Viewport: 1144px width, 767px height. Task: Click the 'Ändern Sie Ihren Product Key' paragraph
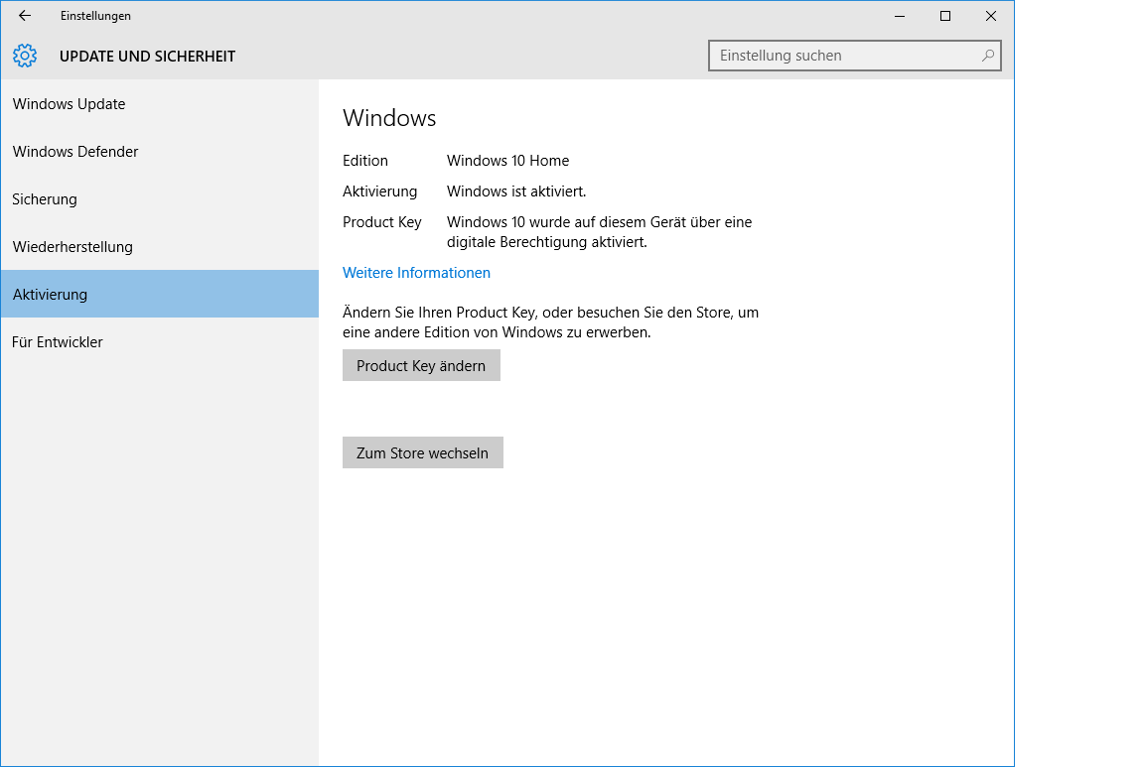pyautogui.click(x=551, y=322)
